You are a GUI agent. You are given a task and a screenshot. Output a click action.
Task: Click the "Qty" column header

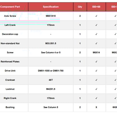pyautogui.click(x=80, y=7)
